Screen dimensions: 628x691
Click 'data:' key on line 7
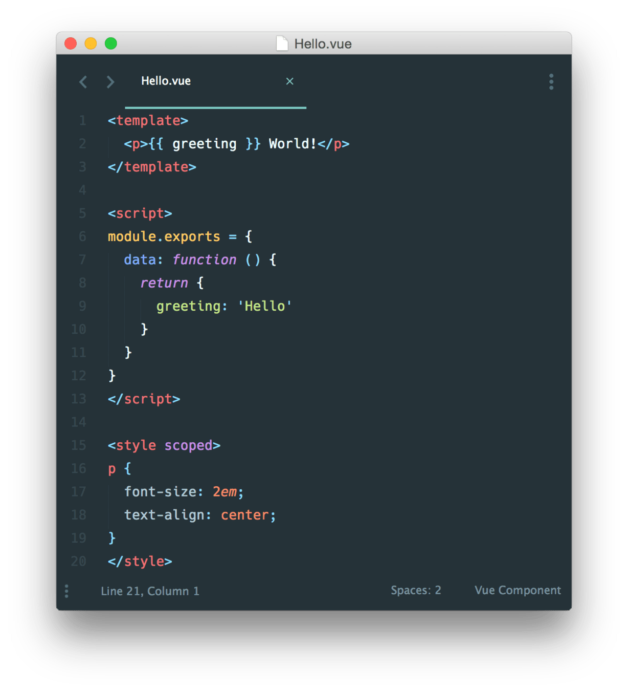144,260
